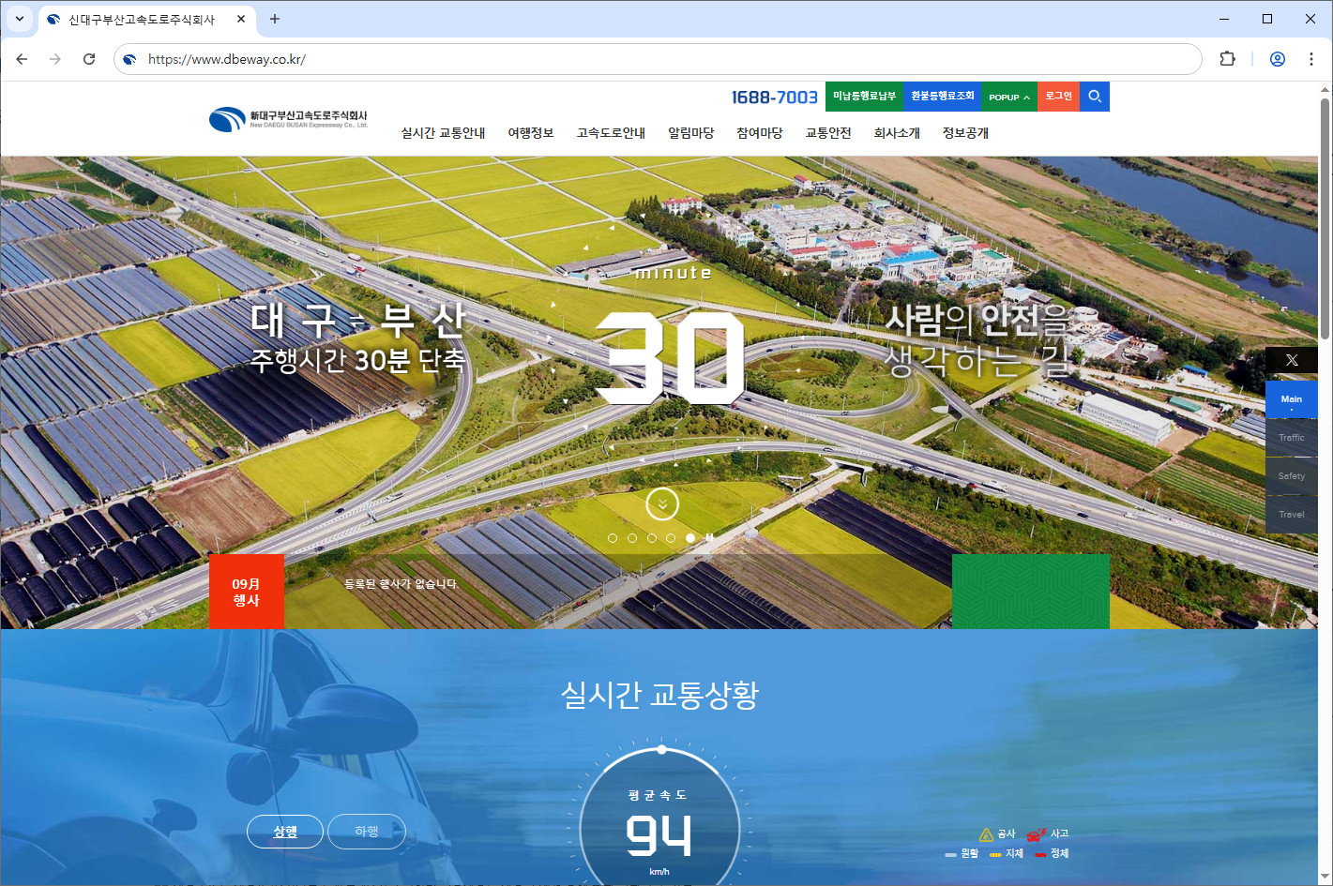Click the 사고 accident car icon
Image resolution: width=1333 pixels, height=886 pixels.
point(1037,833)
